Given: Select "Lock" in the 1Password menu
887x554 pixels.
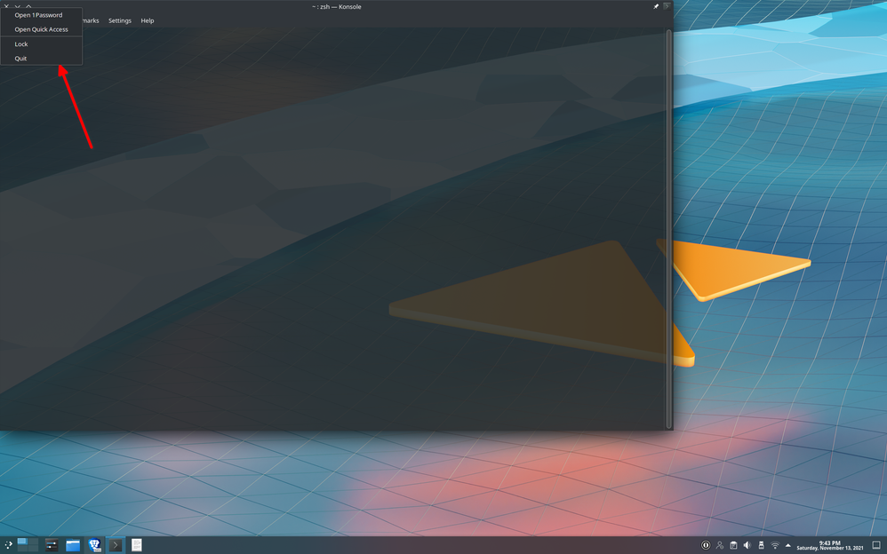Looking at the screenshot, I should pyautogui.click(x=21, y=44).
